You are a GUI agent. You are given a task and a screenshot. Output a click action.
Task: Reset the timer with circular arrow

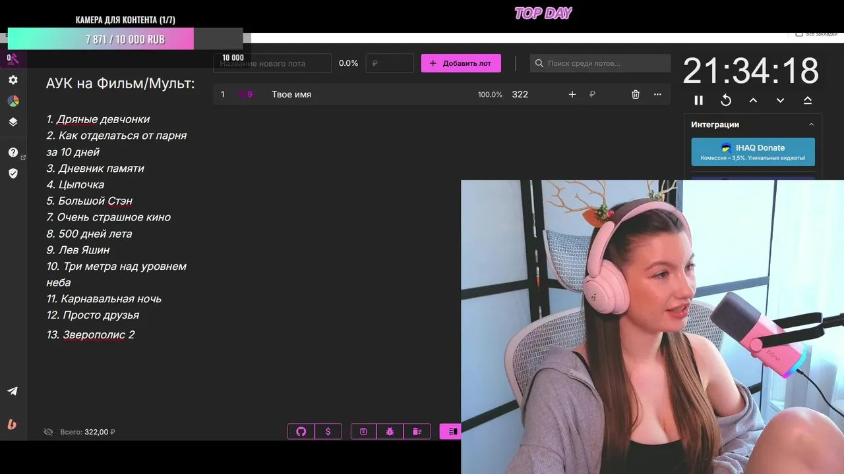tap(726, 100)
